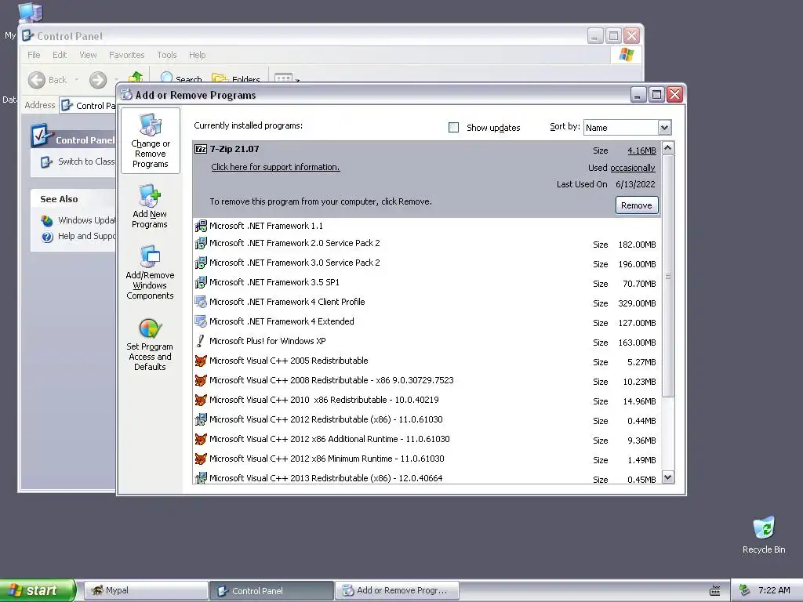Click the 7-Zip 21.07 program icon
803x602 pixels.
201,149
